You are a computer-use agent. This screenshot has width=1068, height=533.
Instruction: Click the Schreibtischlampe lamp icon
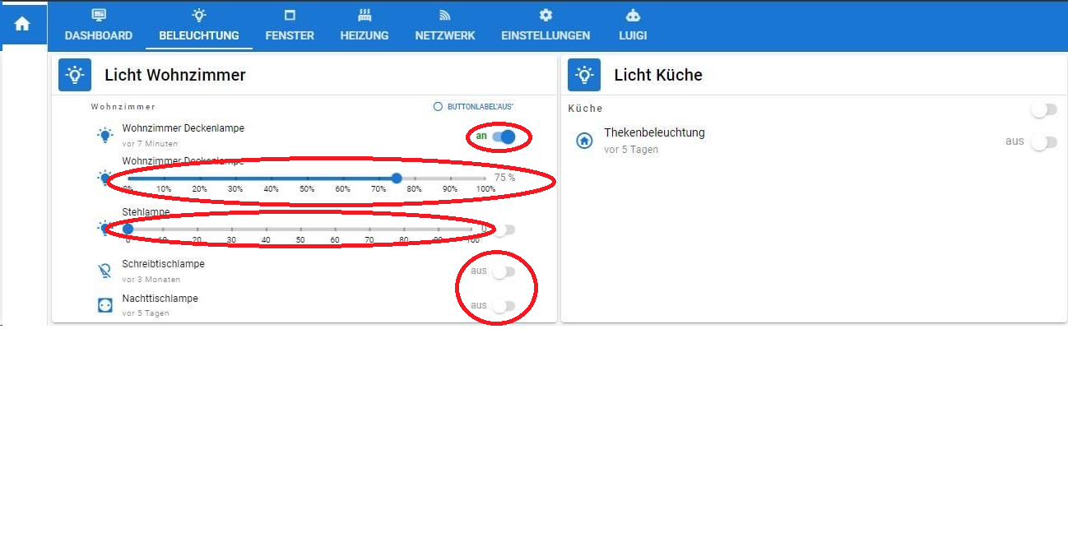point(104,271)
